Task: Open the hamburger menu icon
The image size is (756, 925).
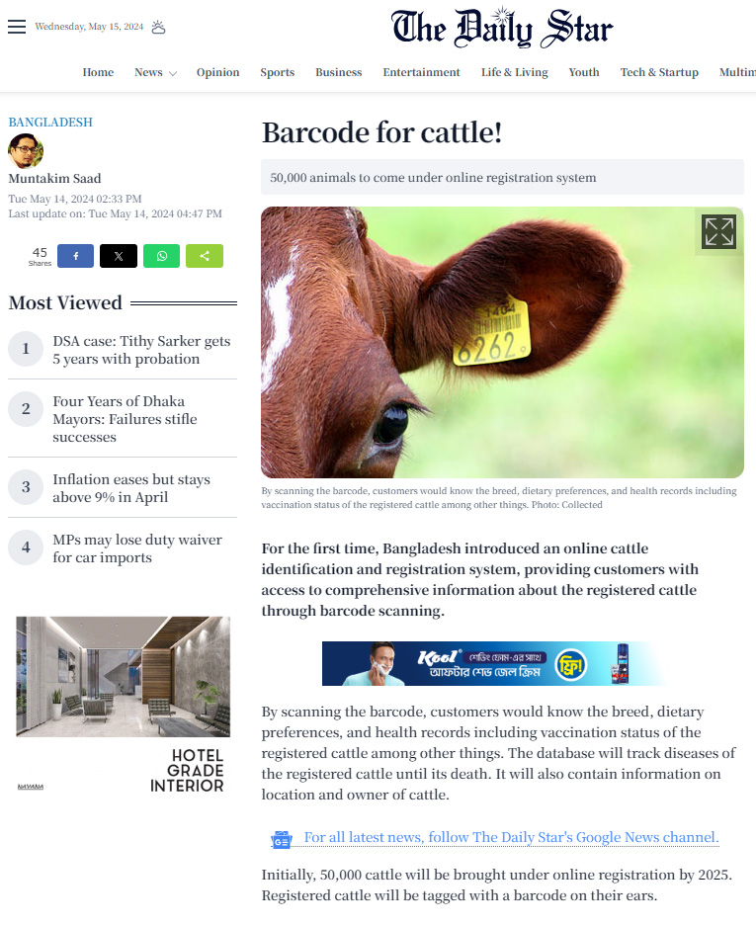Action: coord(17,27)
